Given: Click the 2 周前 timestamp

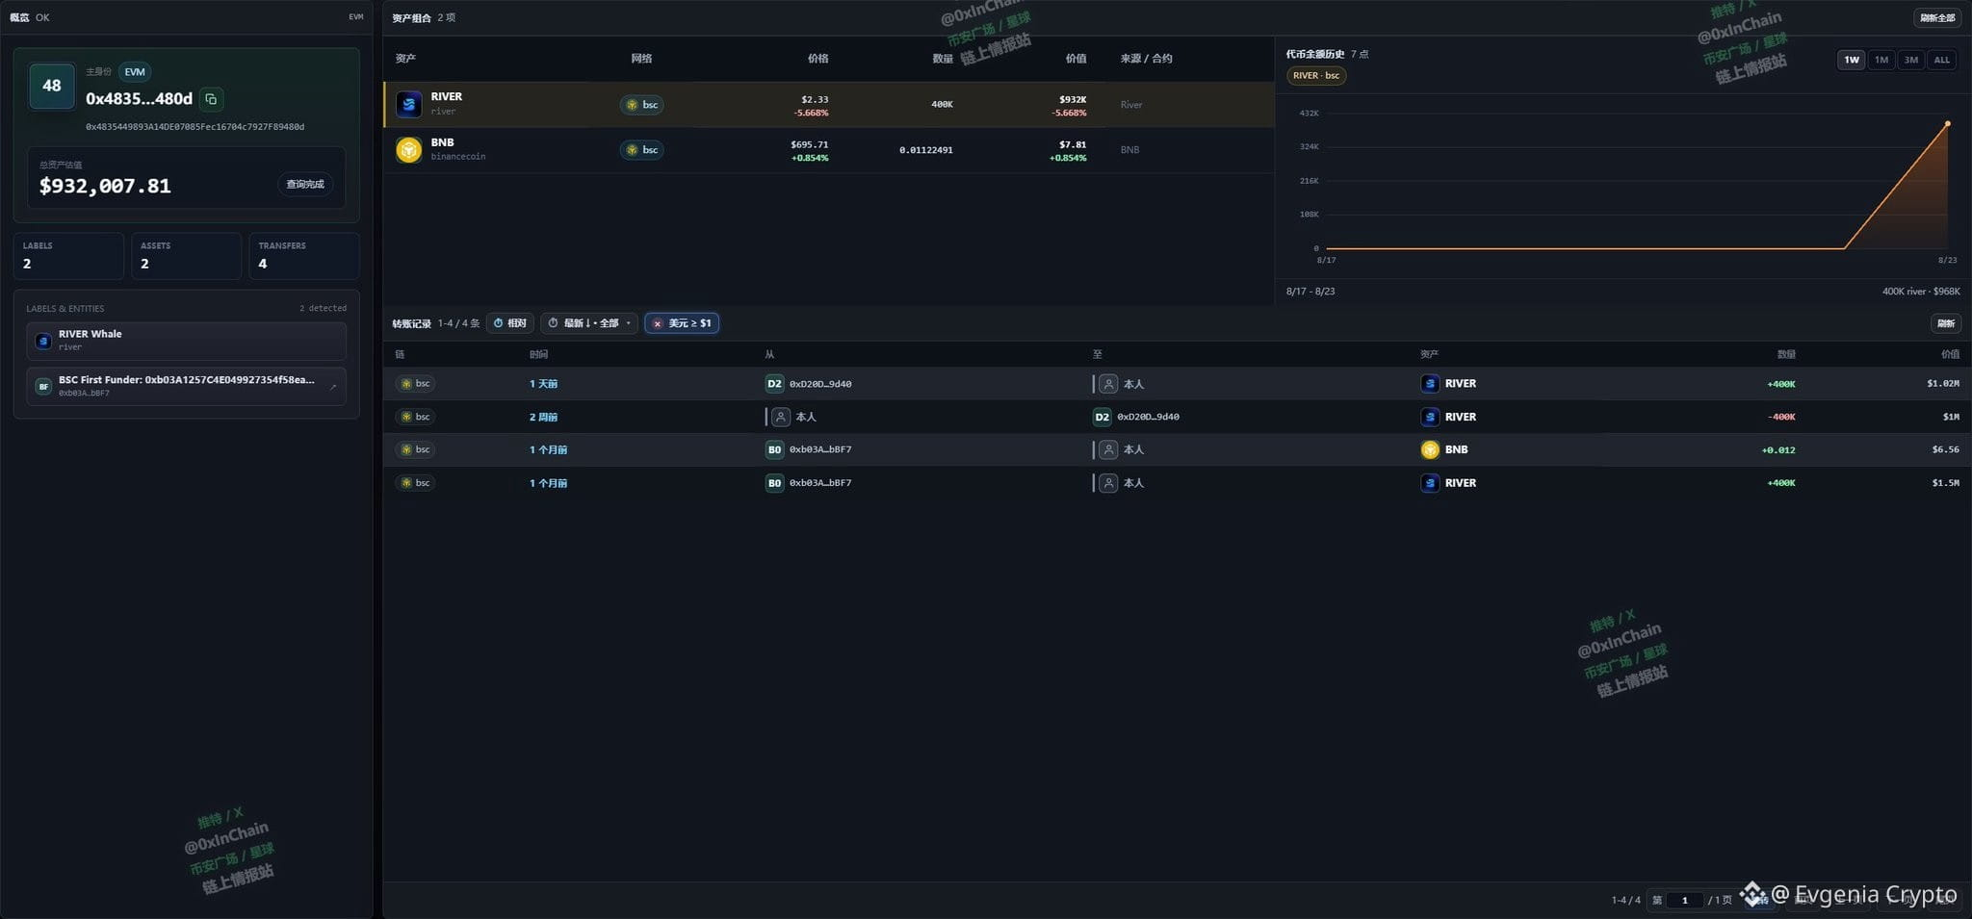Looking at the screenshot, I should 543,417.
